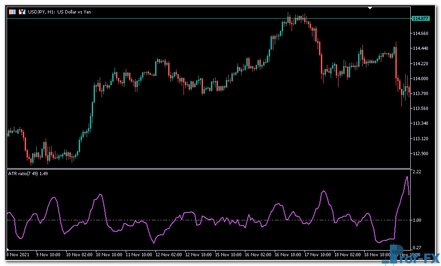Click the 114.000 level on price scale
The width and height of the screenshot is (441, 266).
[x=420, y=79]
